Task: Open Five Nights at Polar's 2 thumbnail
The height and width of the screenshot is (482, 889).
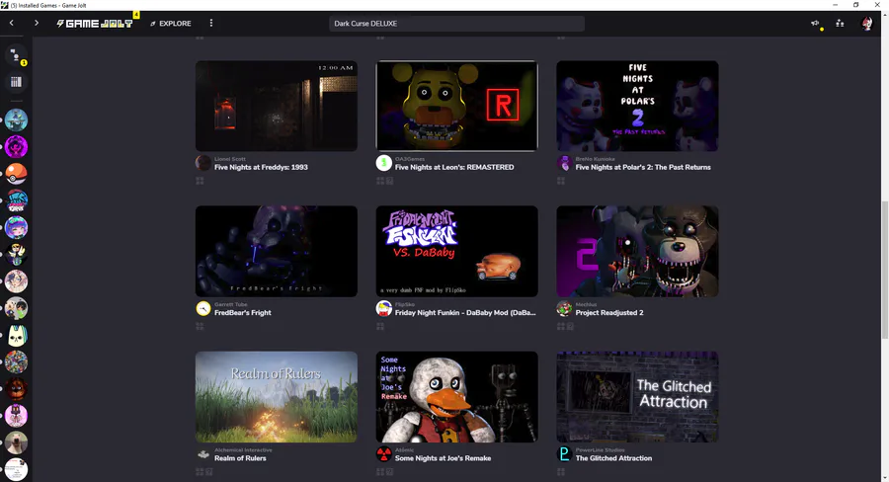Action: pos(637,106)
